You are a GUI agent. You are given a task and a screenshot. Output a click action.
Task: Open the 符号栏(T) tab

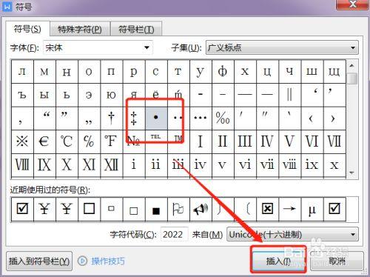click(136, 30)
